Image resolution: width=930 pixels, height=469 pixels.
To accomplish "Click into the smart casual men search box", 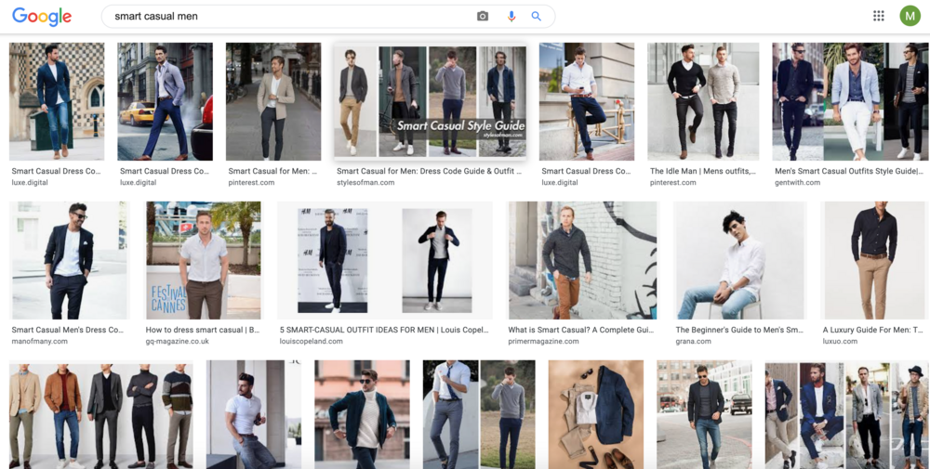I will tap(290, 17).
